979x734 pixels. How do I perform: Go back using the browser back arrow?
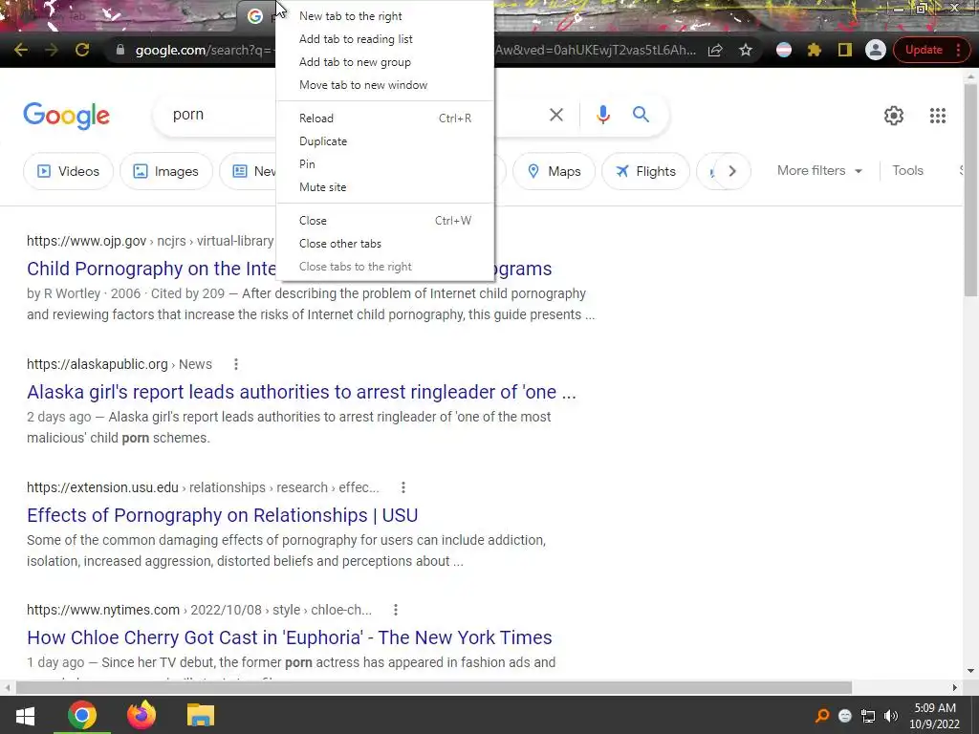coord(21,50)
